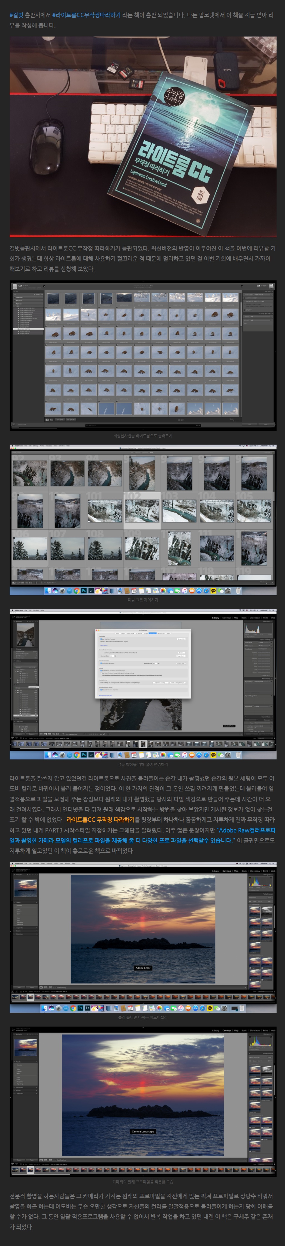
Task: Click the caption 패널 그룹 제어하기
Action: 142,600
